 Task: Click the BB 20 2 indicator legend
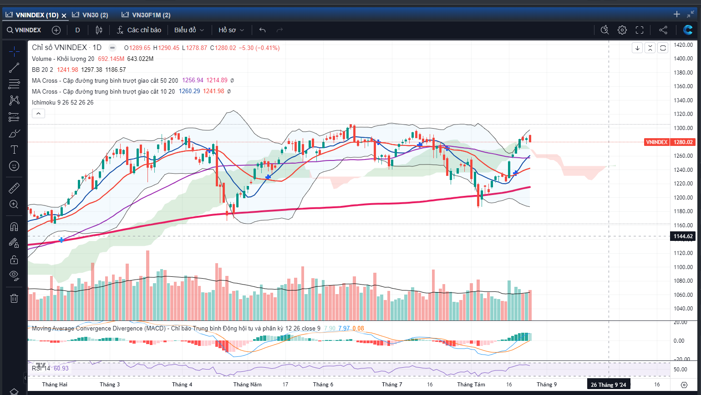tap(42, 70)
